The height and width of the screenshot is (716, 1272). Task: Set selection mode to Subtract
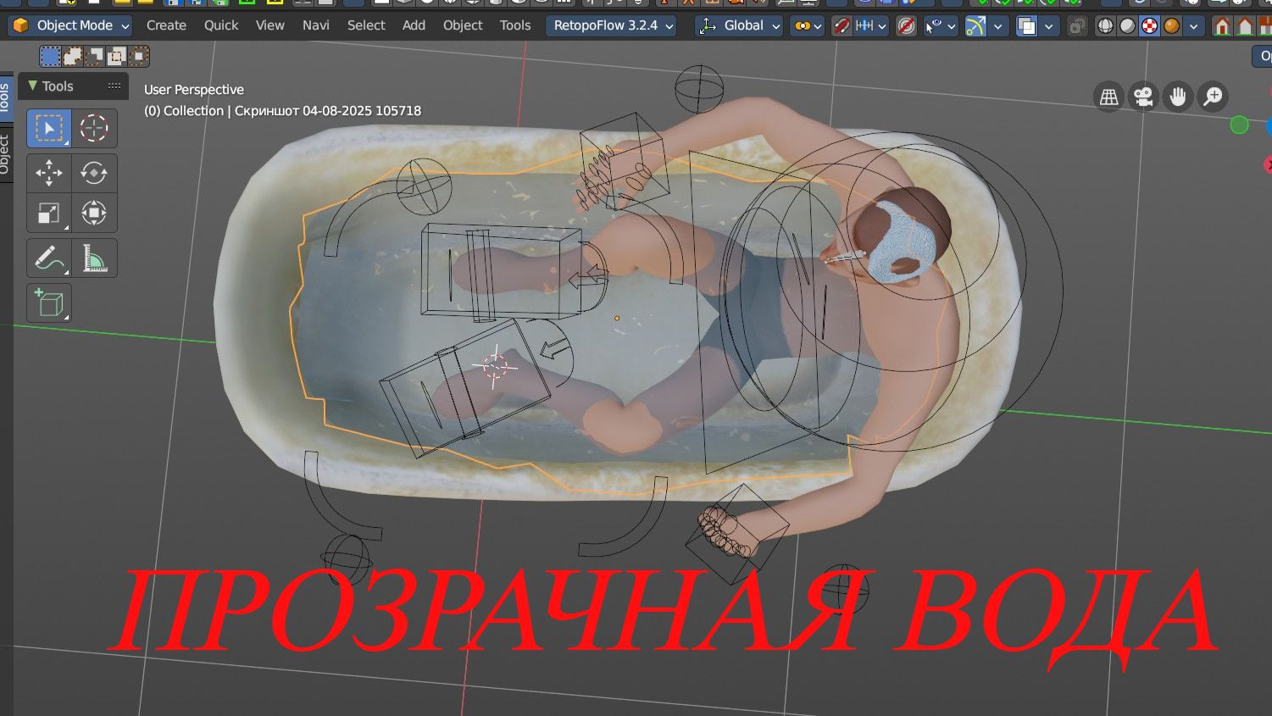[95, 57]
